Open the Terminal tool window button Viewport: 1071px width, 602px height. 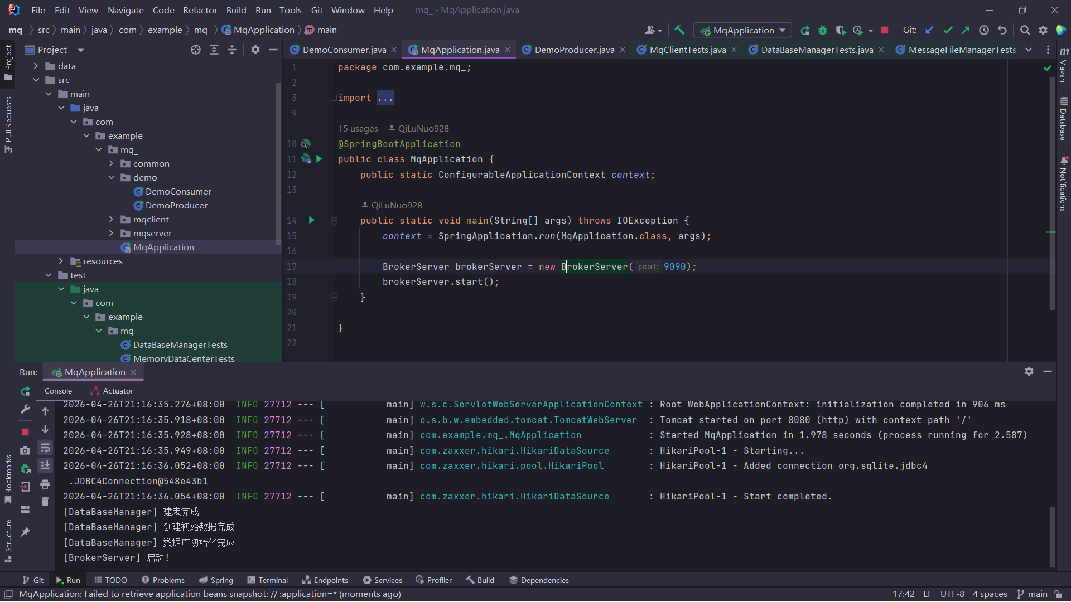click(x=267, y=580)
